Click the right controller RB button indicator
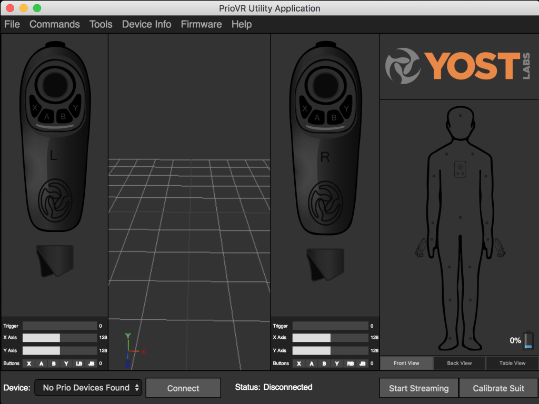This screenshot has height=404, width=539. [350, 363]
